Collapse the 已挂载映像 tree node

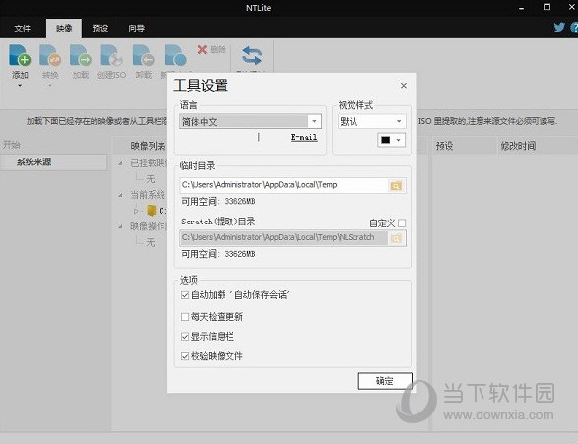[120, 162]
